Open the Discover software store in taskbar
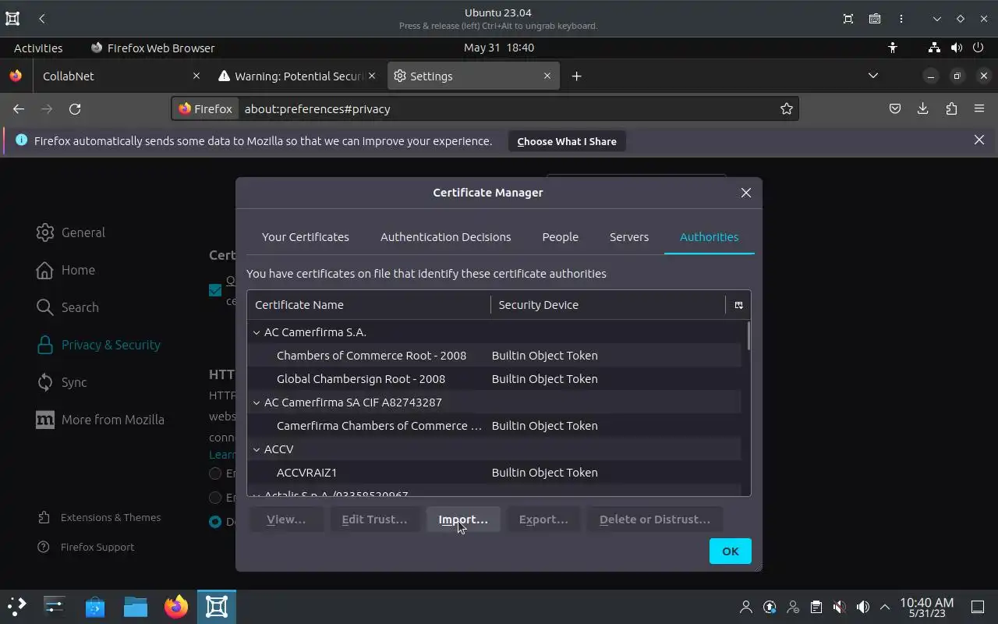Viewport: 998px width, 624px height. [x=95, y=606]
